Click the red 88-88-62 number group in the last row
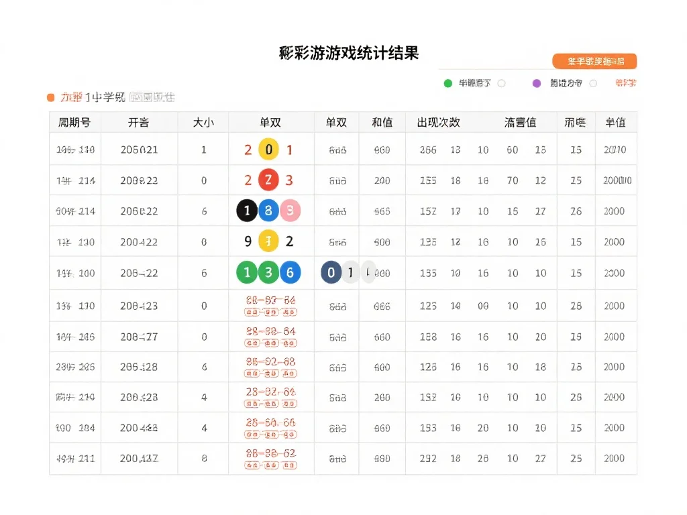This screenshot has width=687, height=515. coord(271,453)
